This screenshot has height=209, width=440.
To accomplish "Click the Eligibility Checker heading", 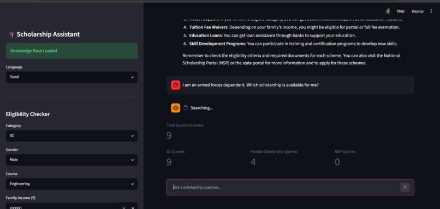I will pyautogui.click(x=28, y=114).
